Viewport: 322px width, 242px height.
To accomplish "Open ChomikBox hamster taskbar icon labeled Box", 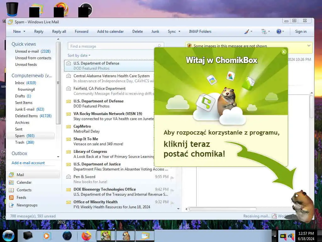I will pos(106,236).
